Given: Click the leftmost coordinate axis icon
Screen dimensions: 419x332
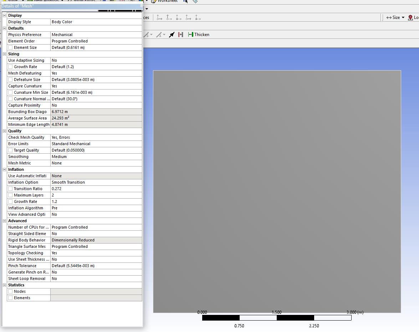Looking at the screenshot, I should click(159, 17).
